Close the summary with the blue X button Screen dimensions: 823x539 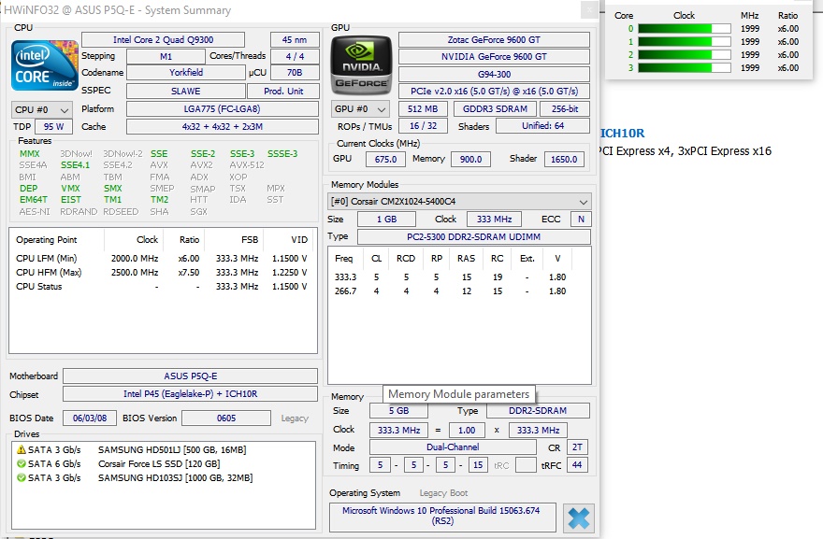578,518
